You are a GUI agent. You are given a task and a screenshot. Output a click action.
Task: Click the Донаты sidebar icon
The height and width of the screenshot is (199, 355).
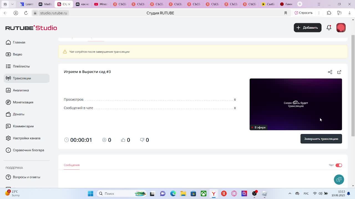[8, 114]
